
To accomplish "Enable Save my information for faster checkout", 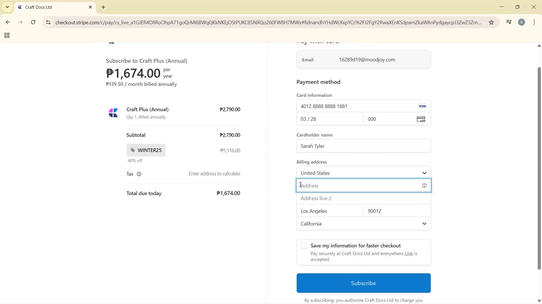I will (x=304, y=245).
